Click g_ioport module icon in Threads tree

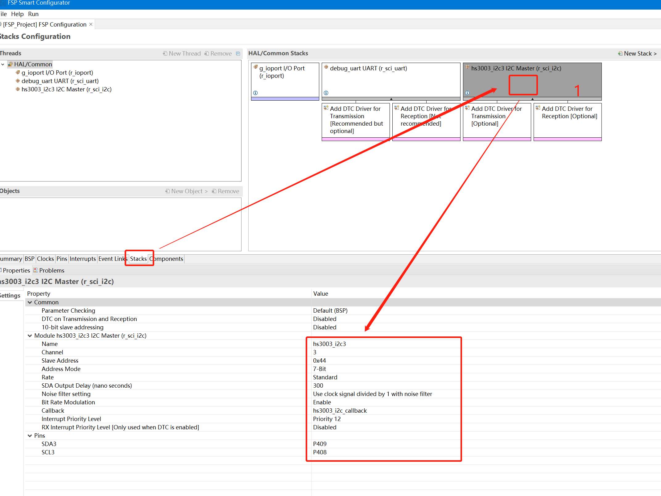tap(18, 73)
